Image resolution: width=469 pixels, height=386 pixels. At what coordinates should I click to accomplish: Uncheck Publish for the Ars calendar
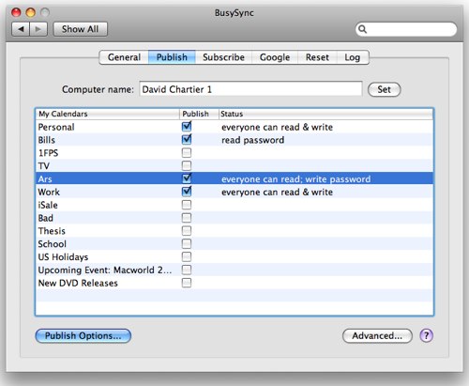tap(187, 178)
